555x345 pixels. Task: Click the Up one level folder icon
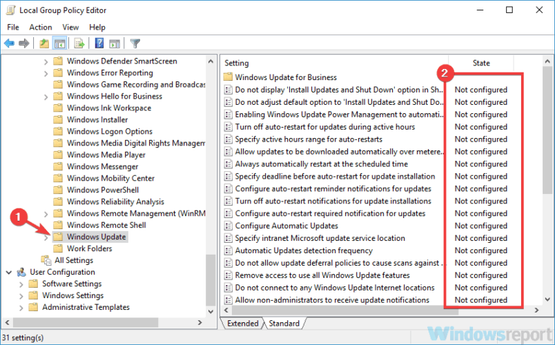44,43
